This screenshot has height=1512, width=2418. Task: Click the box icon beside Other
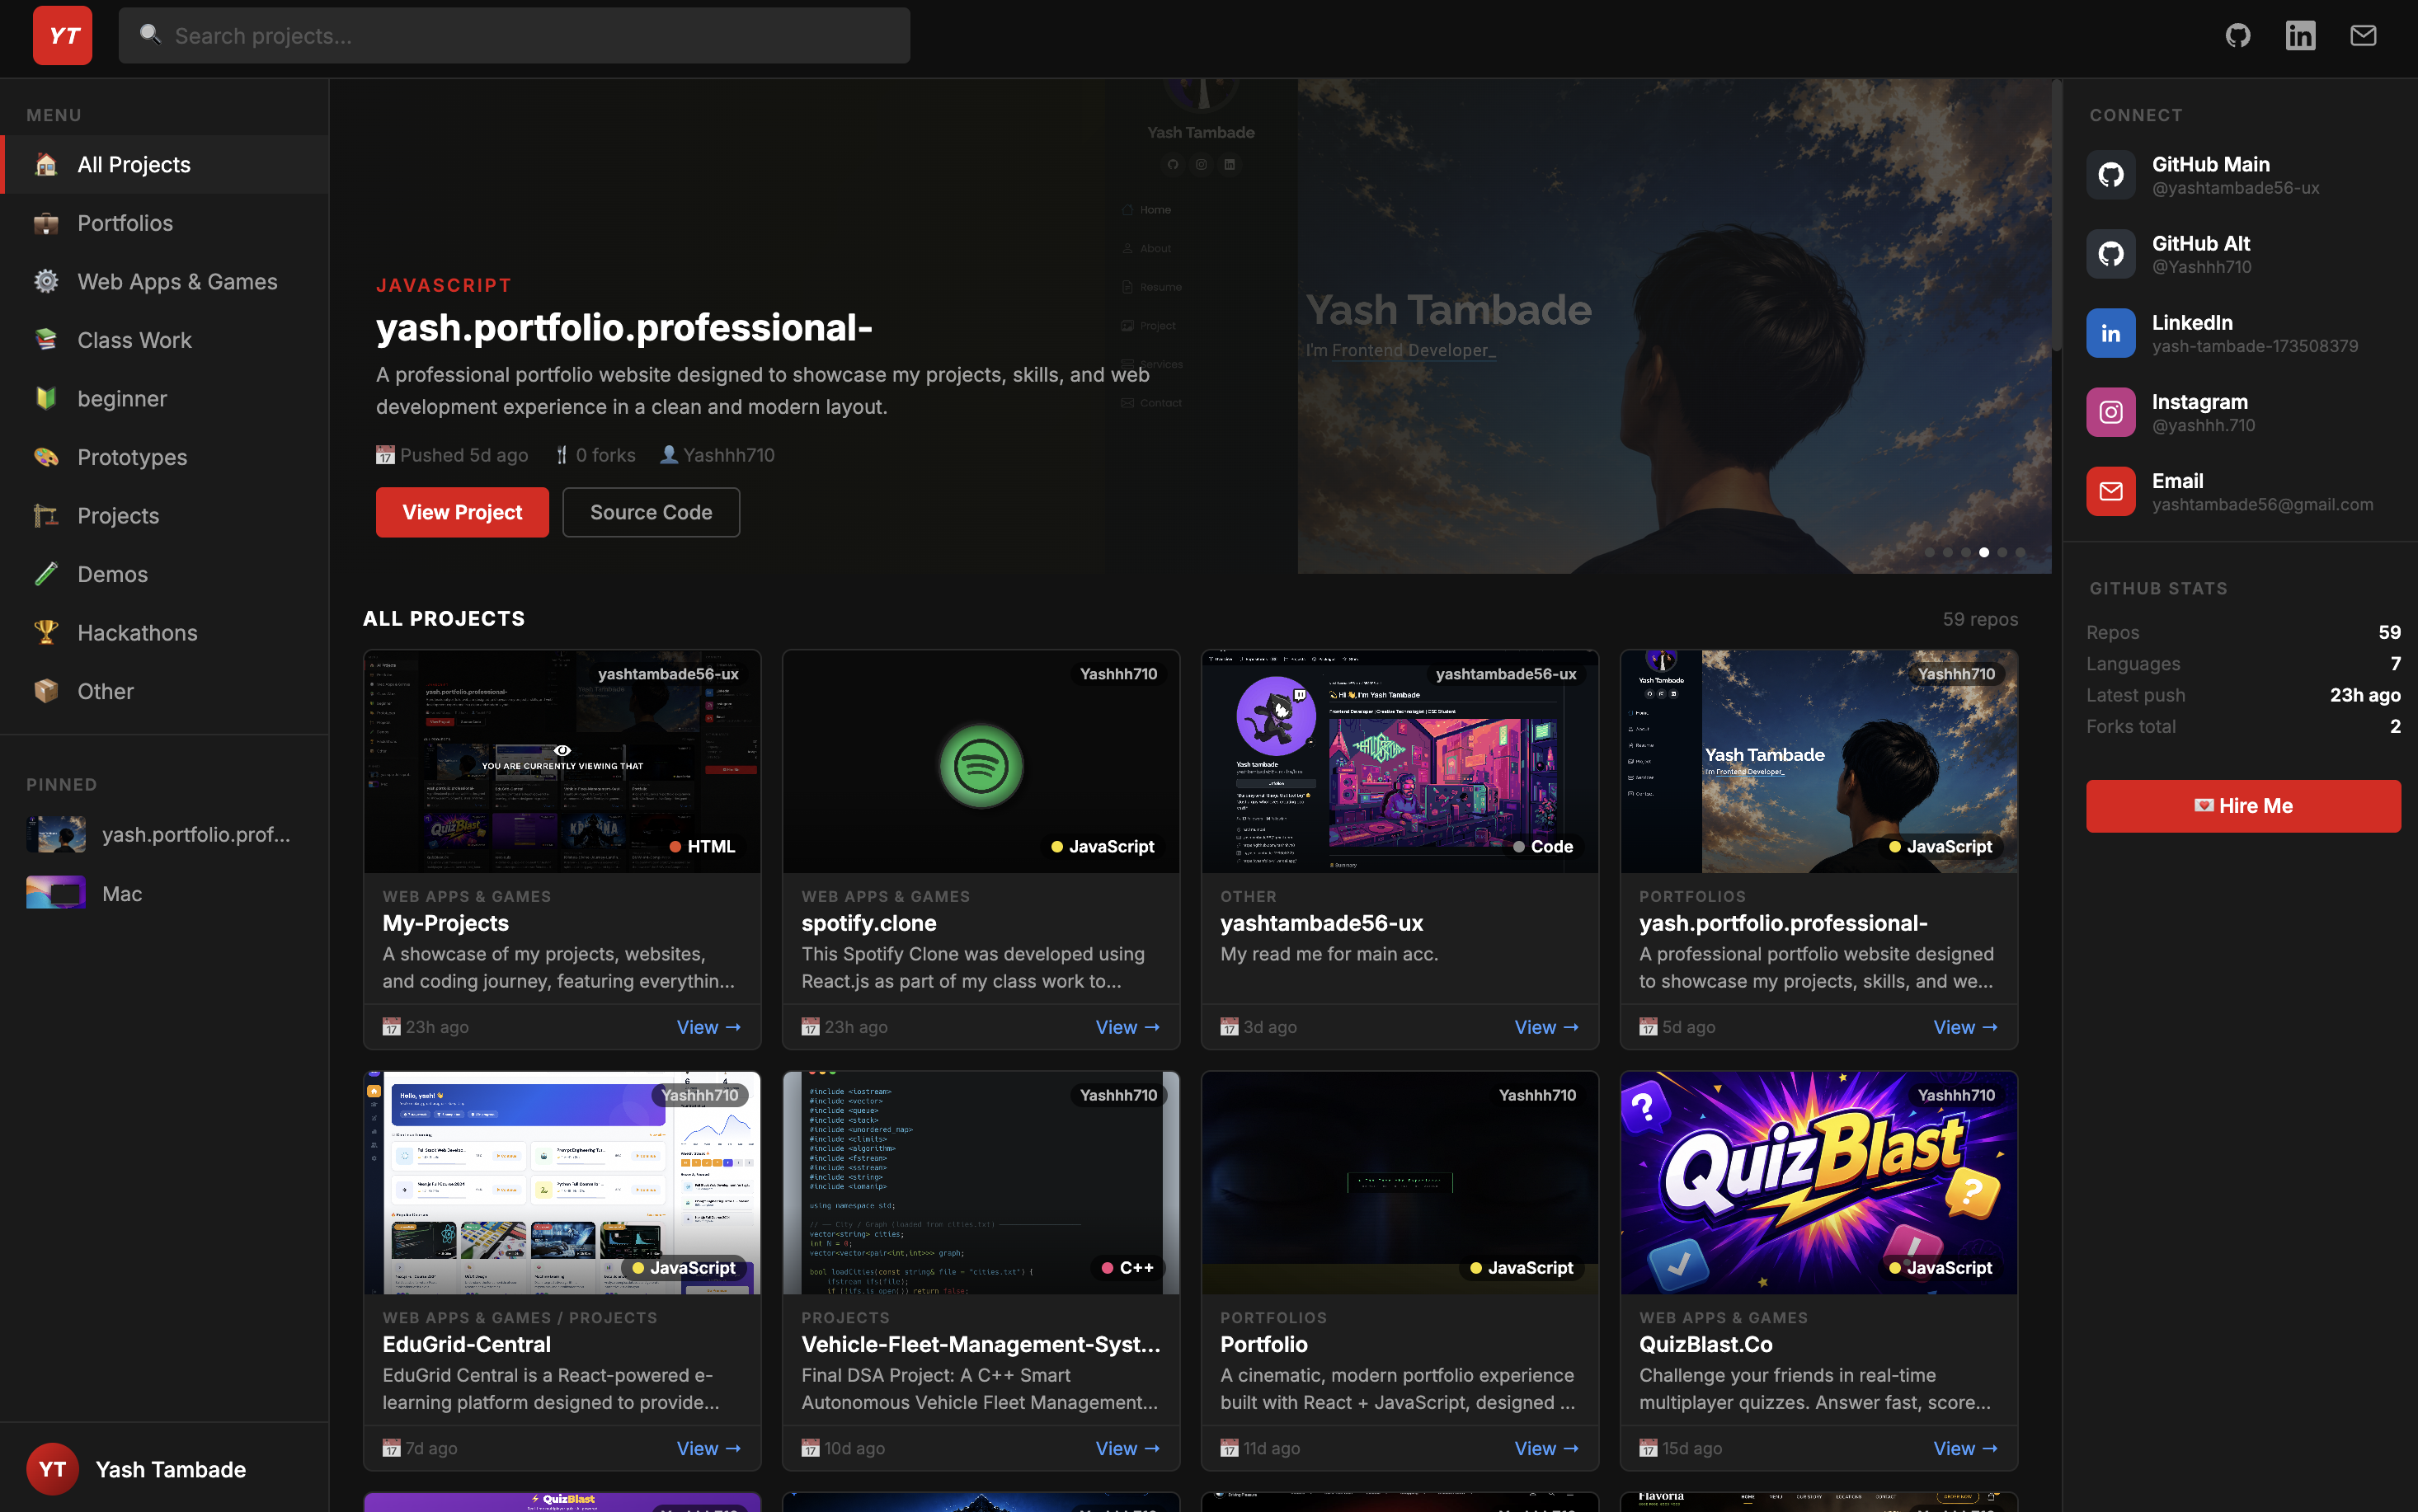click(46, 691)
